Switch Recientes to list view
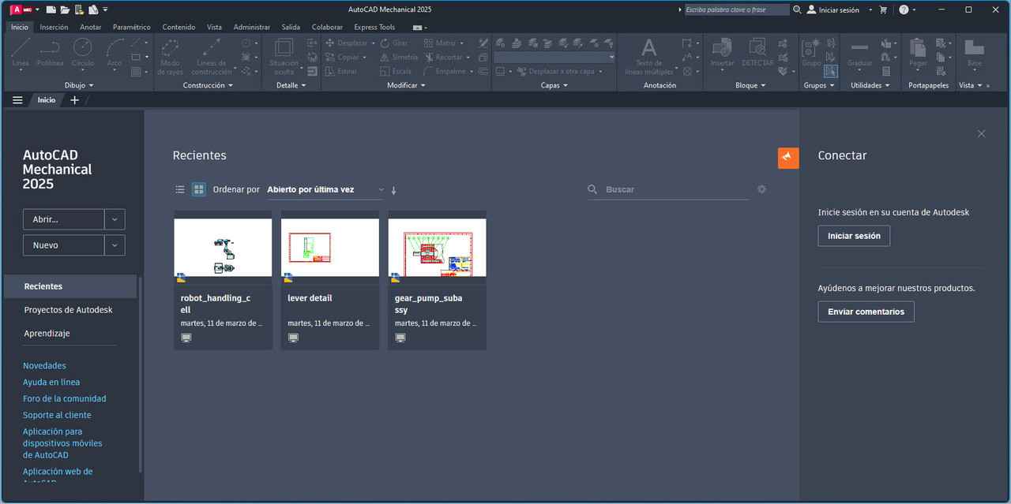The width and height of the screenshot is (1011, 504). click(x=180, y=189)
